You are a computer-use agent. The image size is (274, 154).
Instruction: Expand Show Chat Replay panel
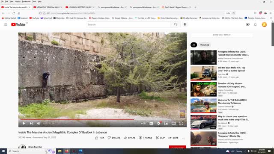pos(222,35)
